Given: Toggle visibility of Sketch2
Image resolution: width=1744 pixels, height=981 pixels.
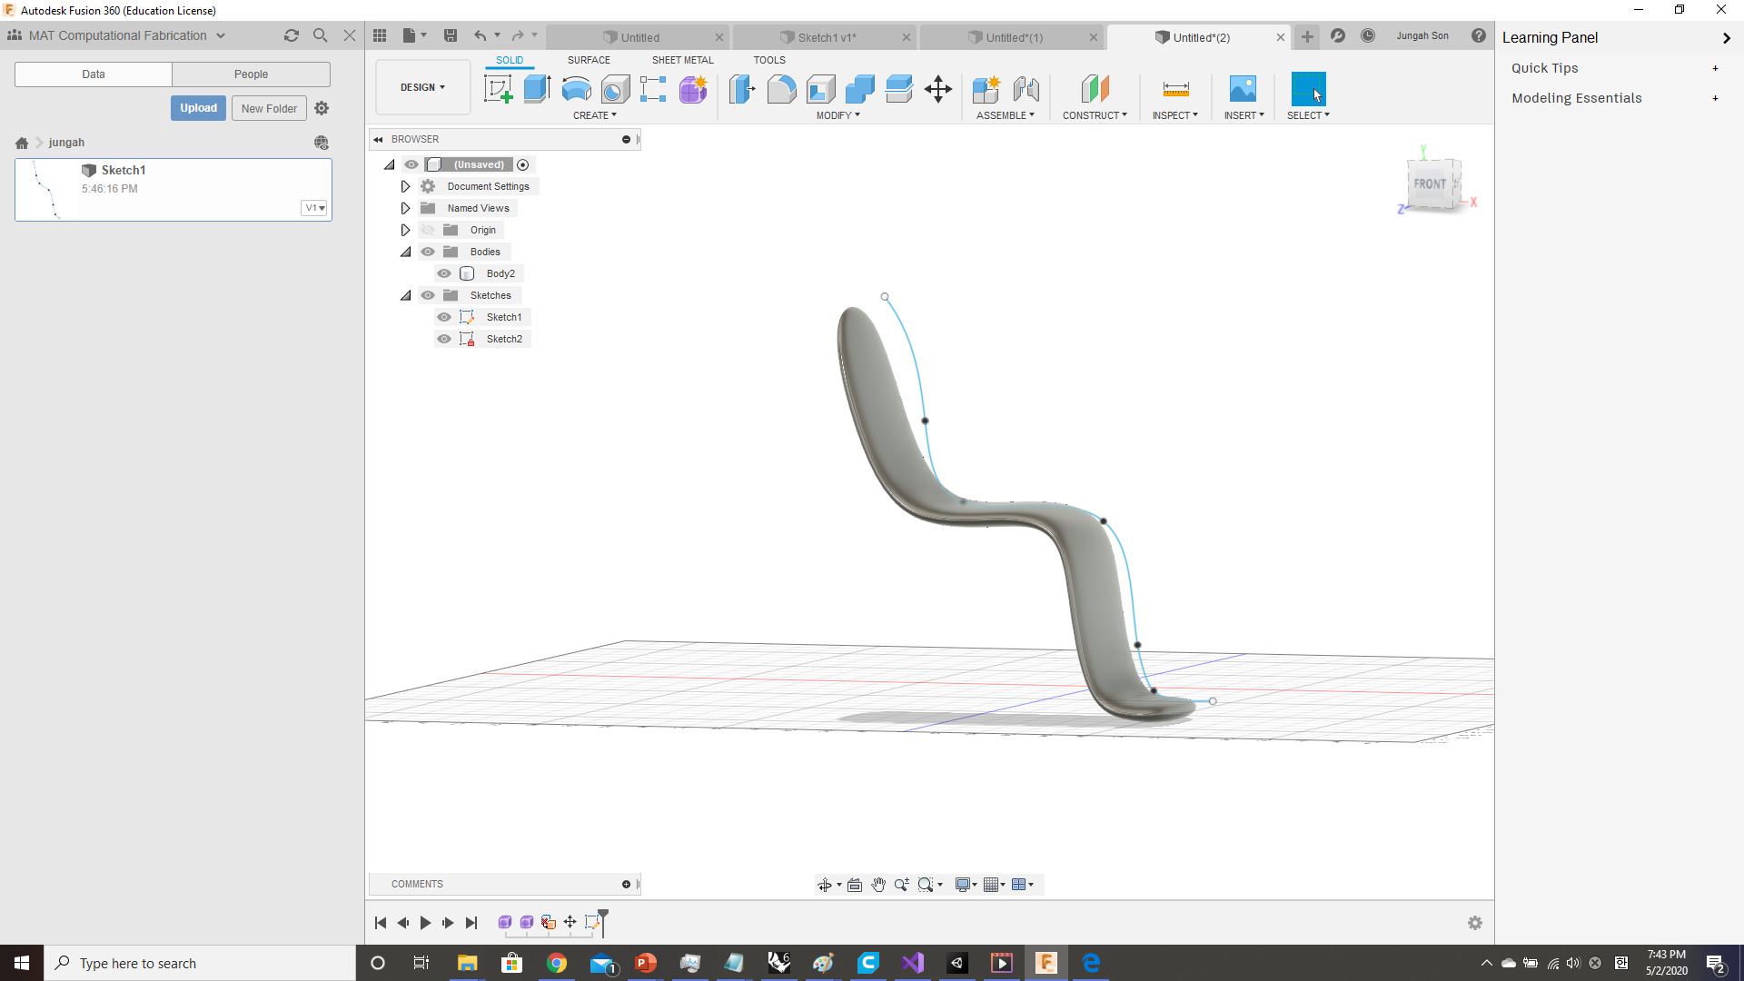Looking at the screenshot, I should pyautogui.click(x=445, y=339).
